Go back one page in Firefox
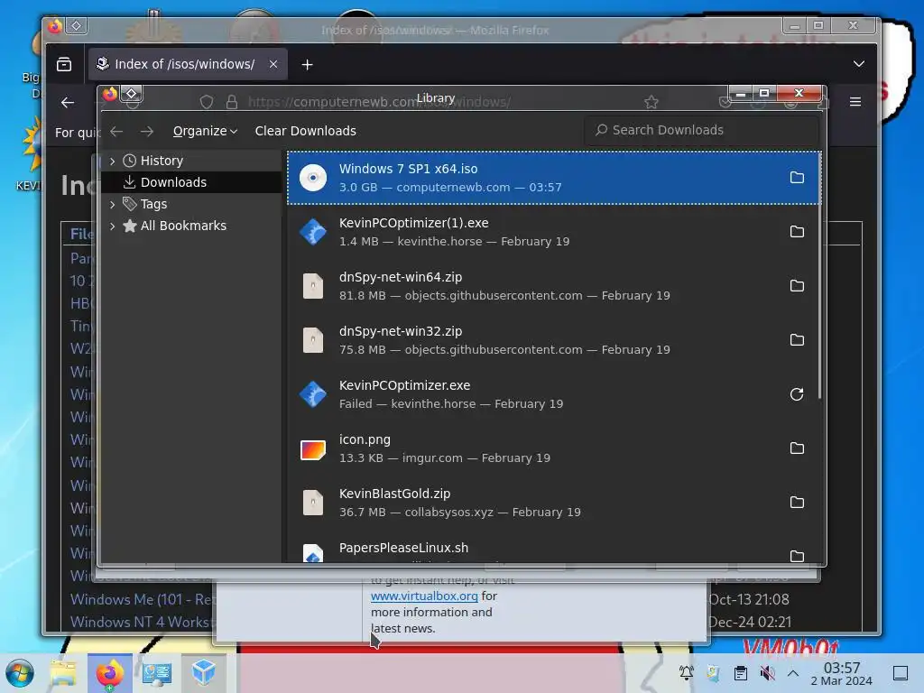924x693 pixels. (x=68, y=103)
